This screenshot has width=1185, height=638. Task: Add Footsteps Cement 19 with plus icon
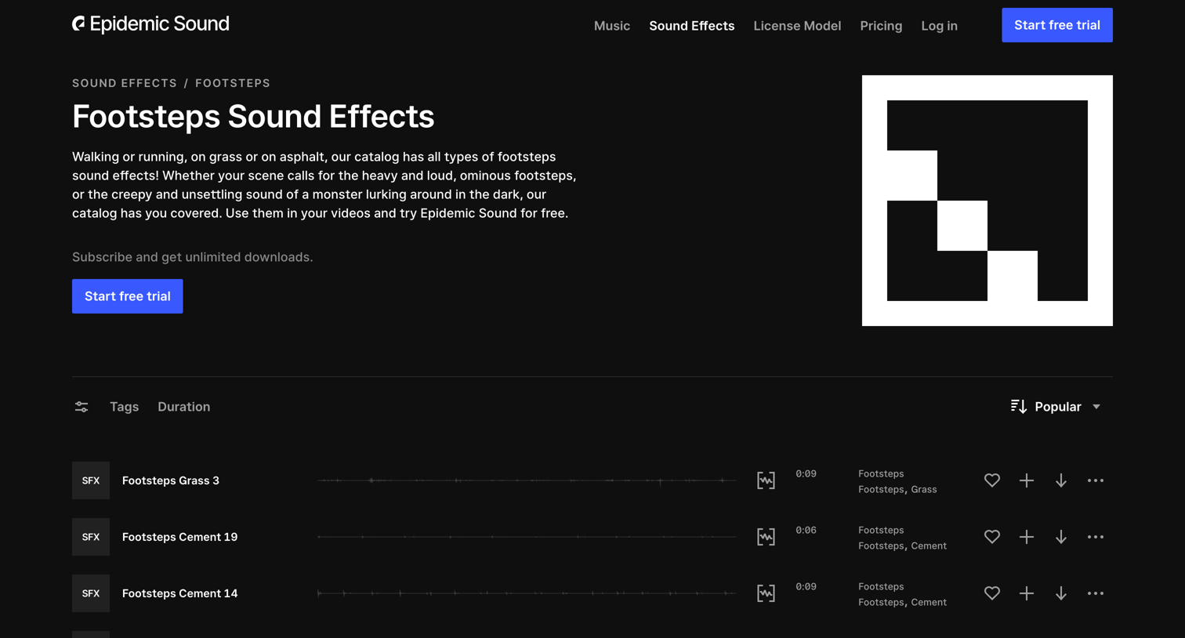[x=1027, y=537]
